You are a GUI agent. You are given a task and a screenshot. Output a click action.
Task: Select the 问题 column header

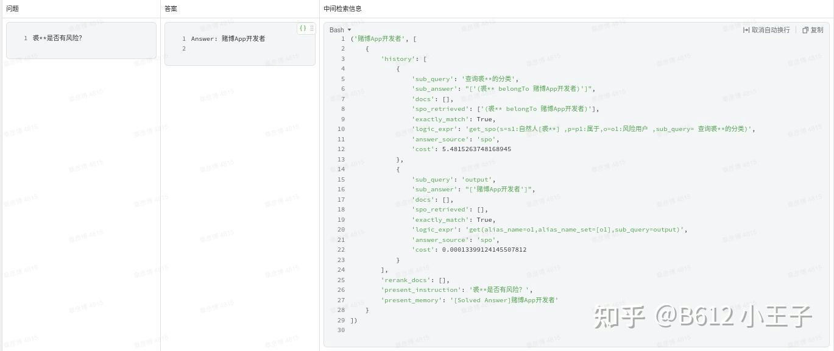click(12, 9)
